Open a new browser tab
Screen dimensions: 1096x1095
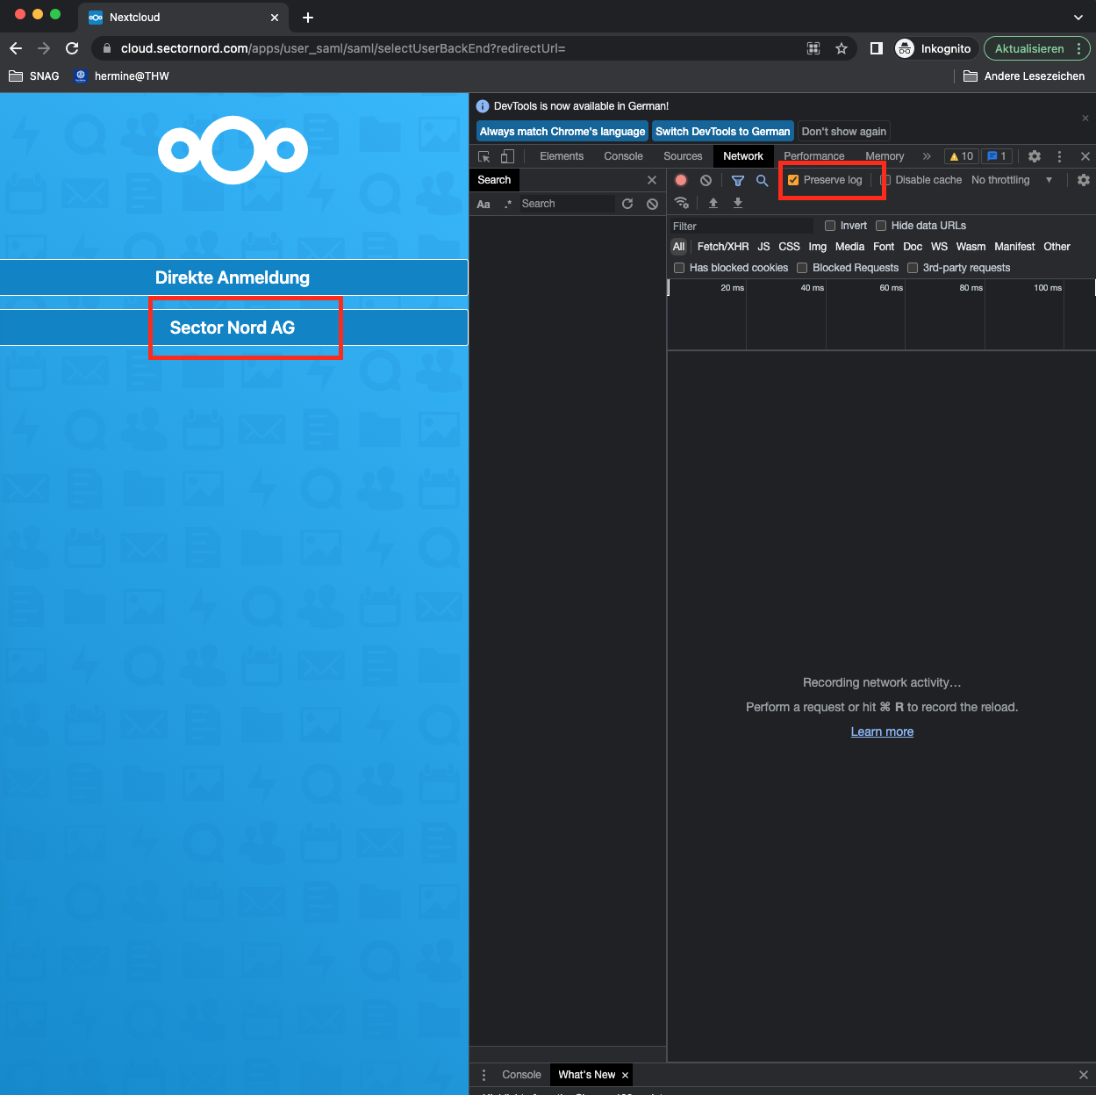(308, 18)
